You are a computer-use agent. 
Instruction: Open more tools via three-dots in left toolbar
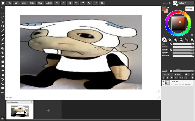click(3, 93)
